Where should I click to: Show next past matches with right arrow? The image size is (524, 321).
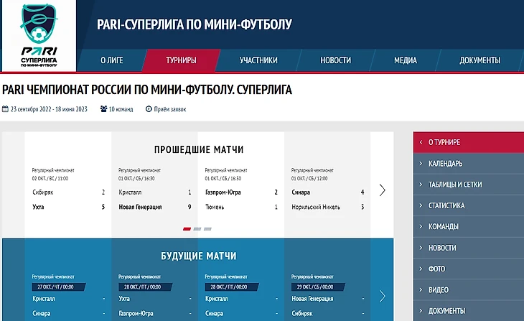tap(383, 190)
